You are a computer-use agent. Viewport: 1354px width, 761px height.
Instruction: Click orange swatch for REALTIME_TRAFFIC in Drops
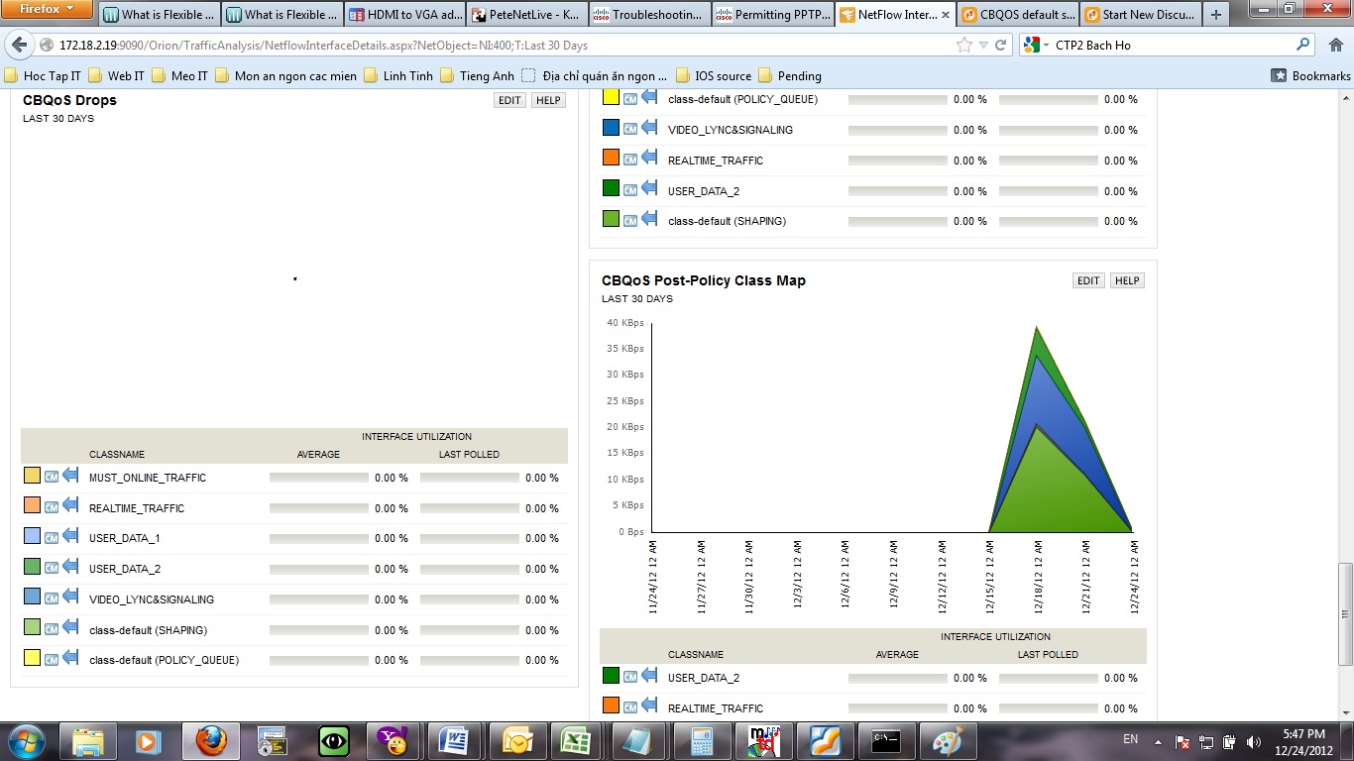coord(32,506)
